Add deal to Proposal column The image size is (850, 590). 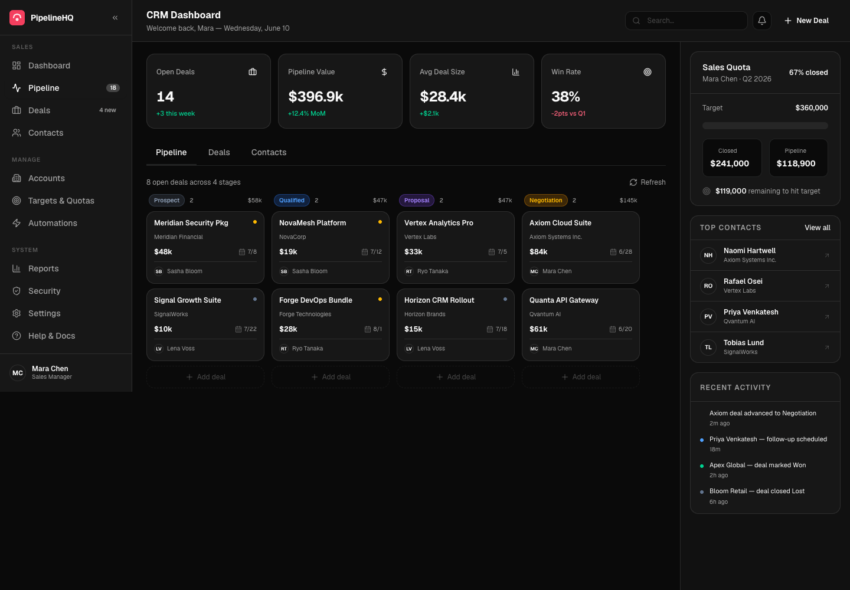[456, 377]
